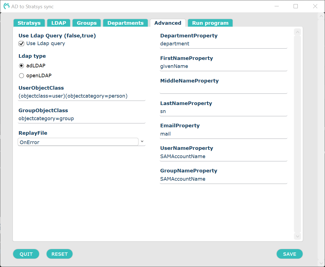
Task: Minimize the AD to Stratsys sync window
Action: pos(277,6)
